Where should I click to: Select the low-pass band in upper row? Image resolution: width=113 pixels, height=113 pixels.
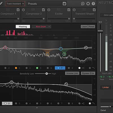[92, 68]
